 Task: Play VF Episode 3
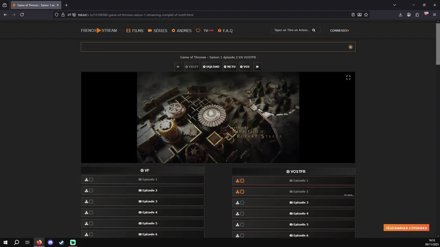(x=148, y=201)
